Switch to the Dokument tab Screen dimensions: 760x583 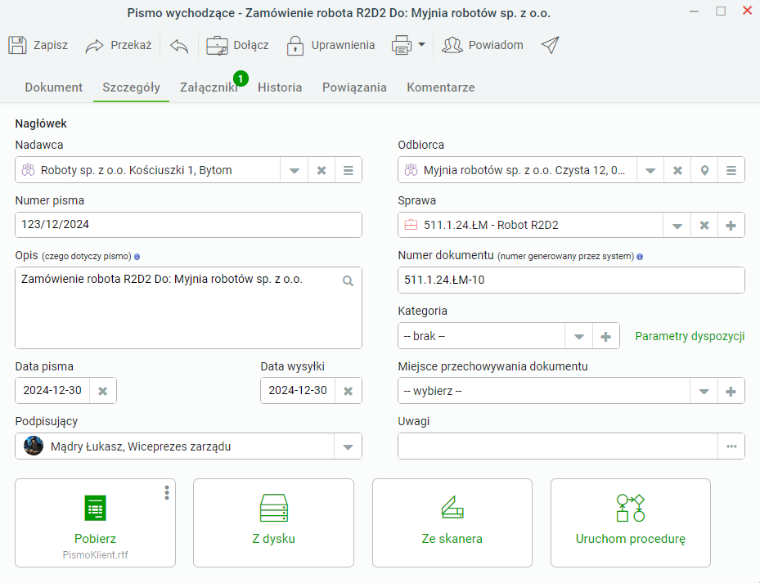pos(53,87)
